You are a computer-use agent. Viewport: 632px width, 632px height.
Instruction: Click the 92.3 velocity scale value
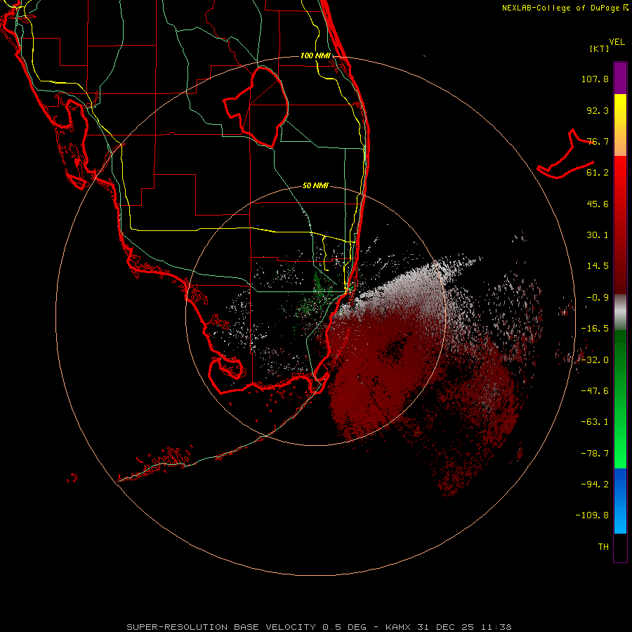[x=598, y=110]
